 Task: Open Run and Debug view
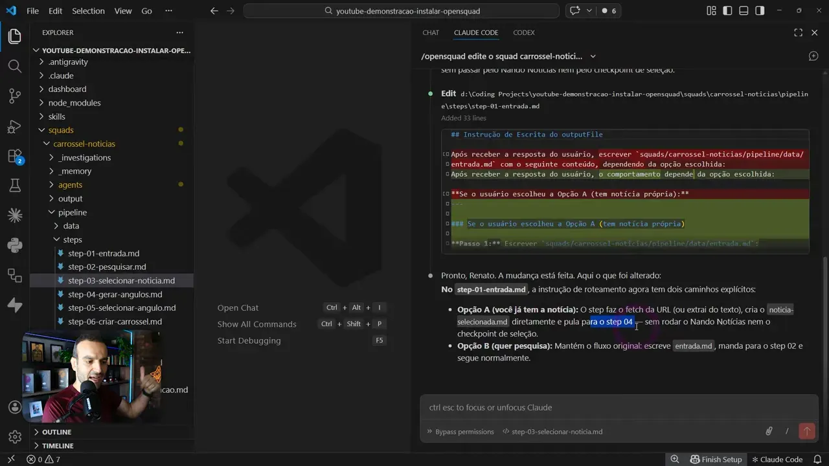click(x=14, y=126)
